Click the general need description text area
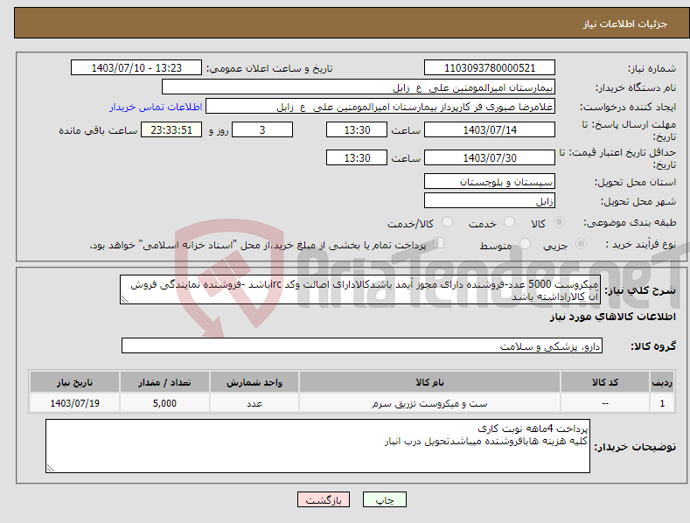 point(360,289)
